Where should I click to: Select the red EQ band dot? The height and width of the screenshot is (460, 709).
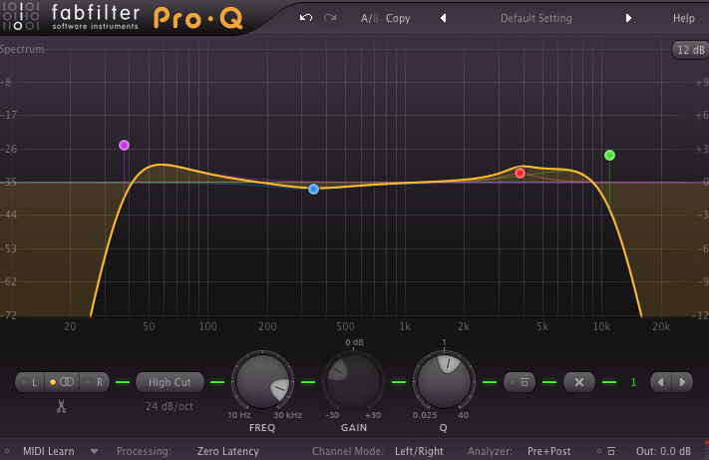[520, 173]
